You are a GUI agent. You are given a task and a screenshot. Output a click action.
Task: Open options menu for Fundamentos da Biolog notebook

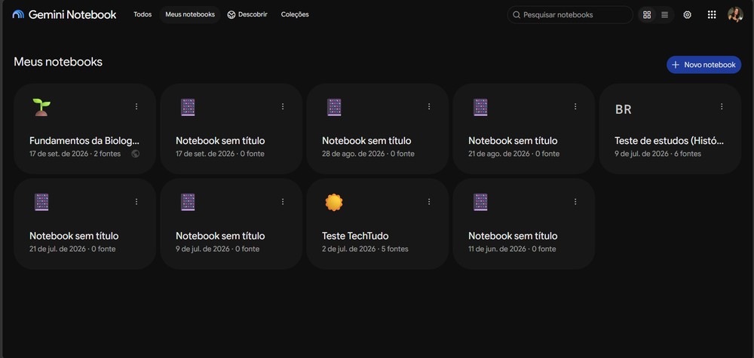136,107
